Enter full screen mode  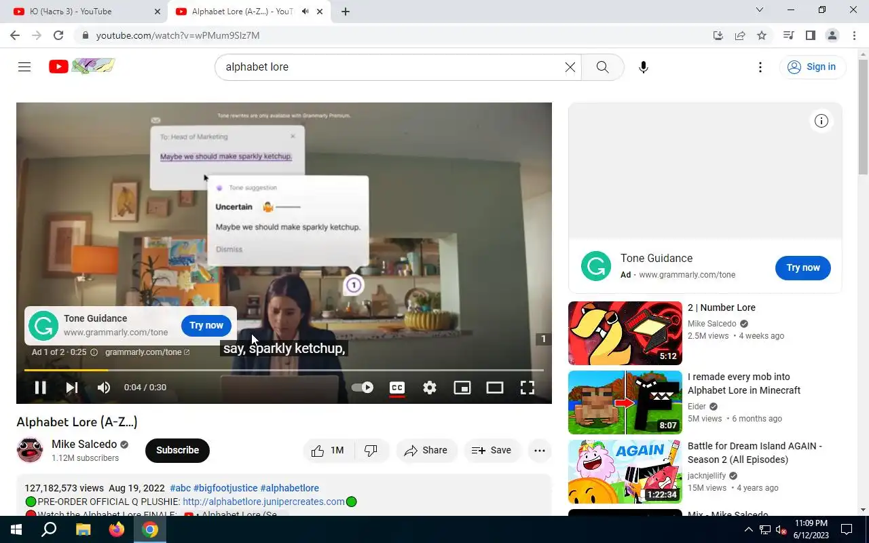[528, 388]
